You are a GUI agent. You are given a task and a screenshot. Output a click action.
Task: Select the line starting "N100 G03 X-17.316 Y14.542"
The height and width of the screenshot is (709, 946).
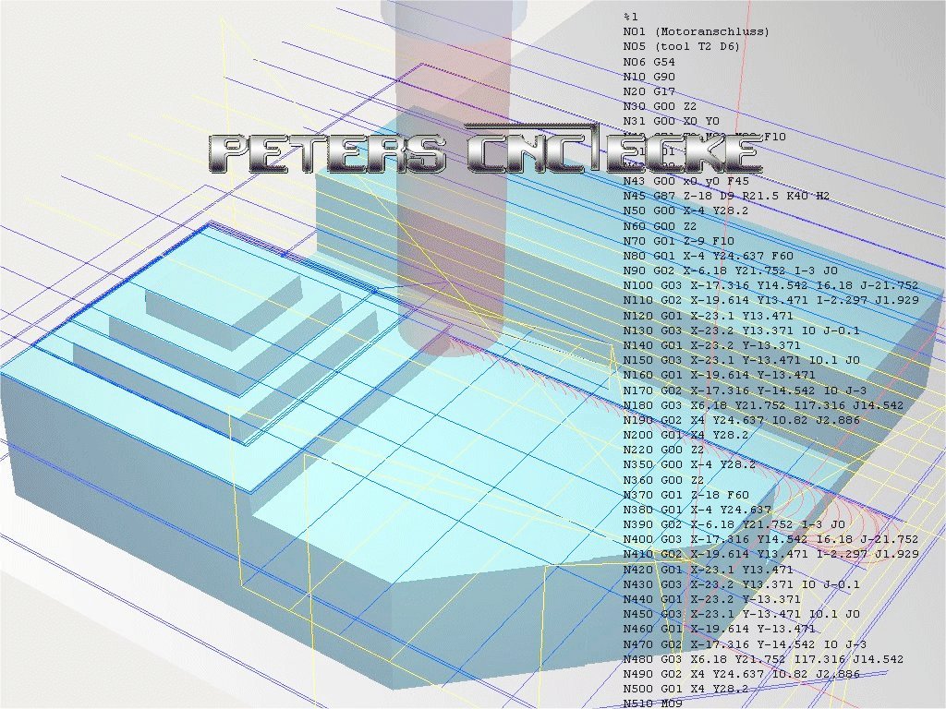tap(770, 285)
